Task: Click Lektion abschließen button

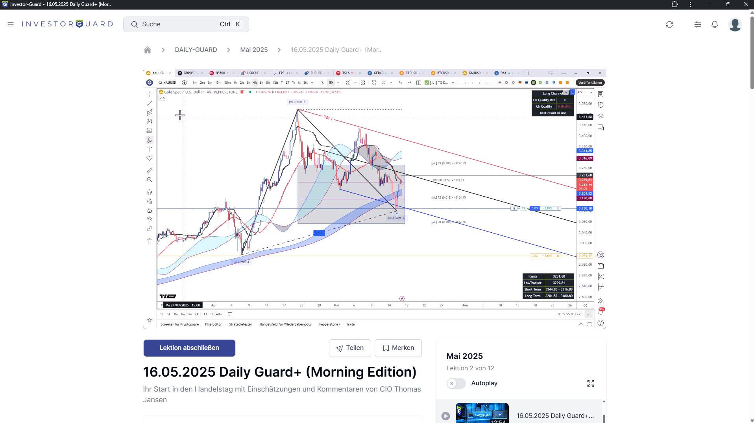Action: coord(189,348)
